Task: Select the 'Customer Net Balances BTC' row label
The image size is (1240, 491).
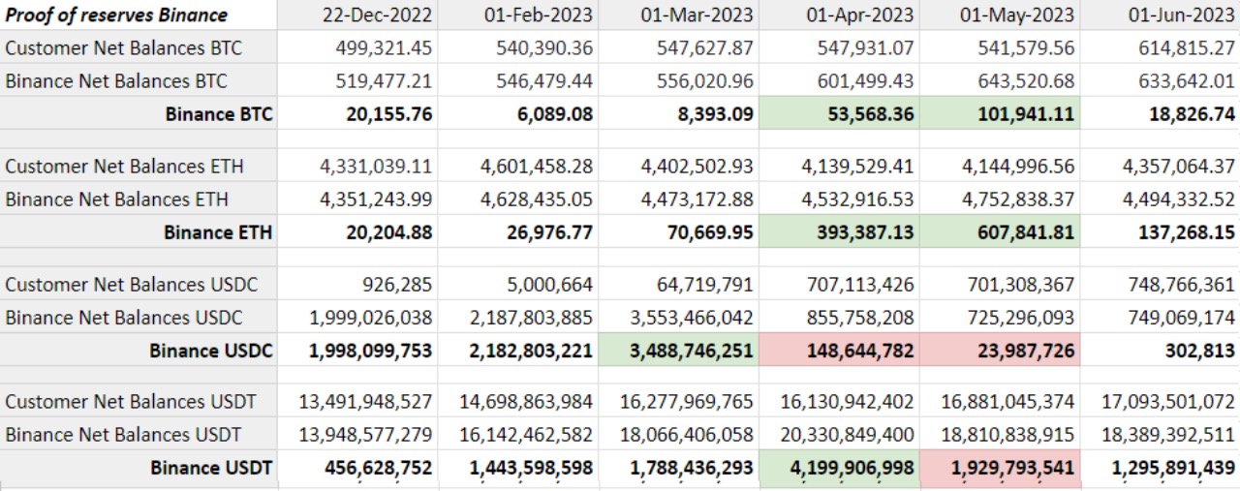Action: click(138, 48)
